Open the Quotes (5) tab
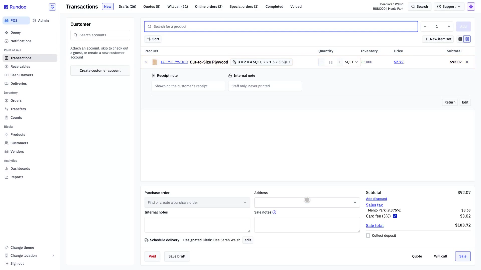481x270 pixels. tap(152, 6)
